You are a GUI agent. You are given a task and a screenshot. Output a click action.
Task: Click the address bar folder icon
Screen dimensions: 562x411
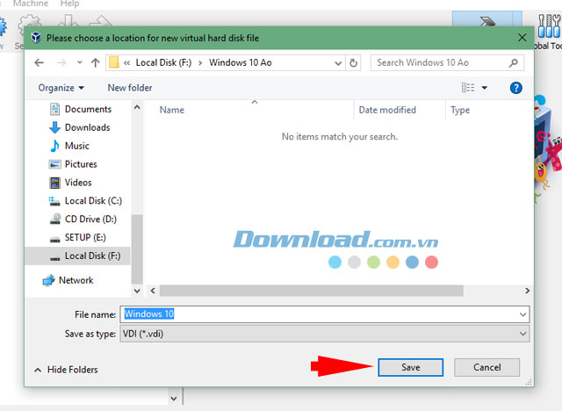coord(114,62)
